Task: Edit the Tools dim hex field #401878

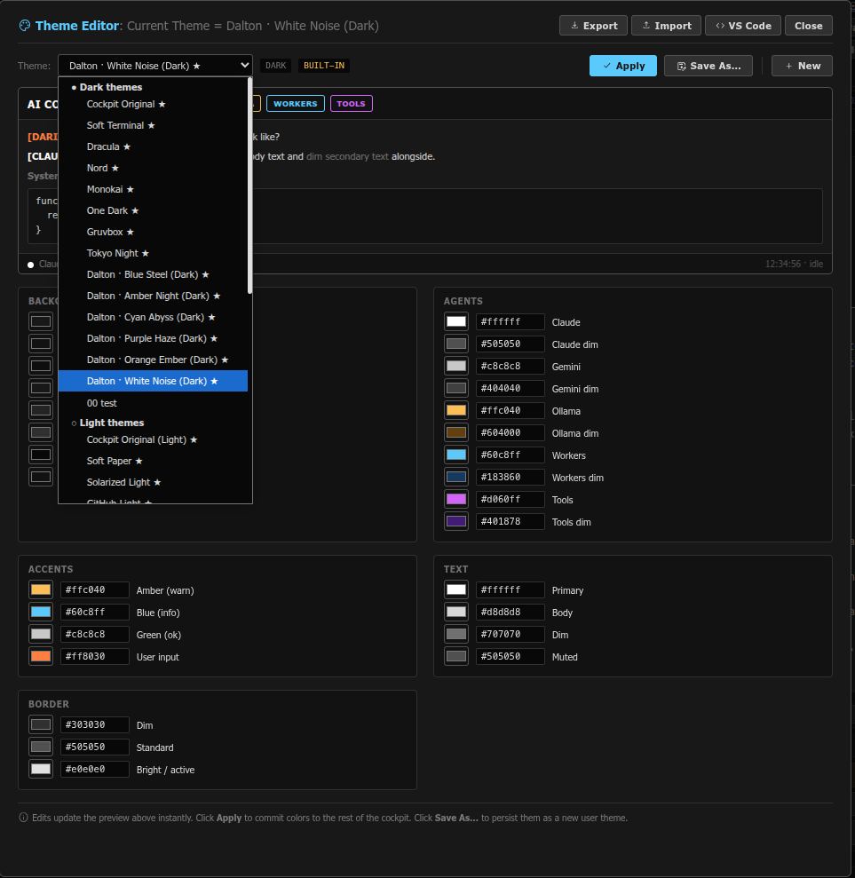Action: coord(511,521)
